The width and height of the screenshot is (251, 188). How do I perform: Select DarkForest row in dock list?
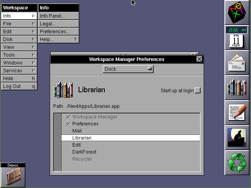point(131,152)
